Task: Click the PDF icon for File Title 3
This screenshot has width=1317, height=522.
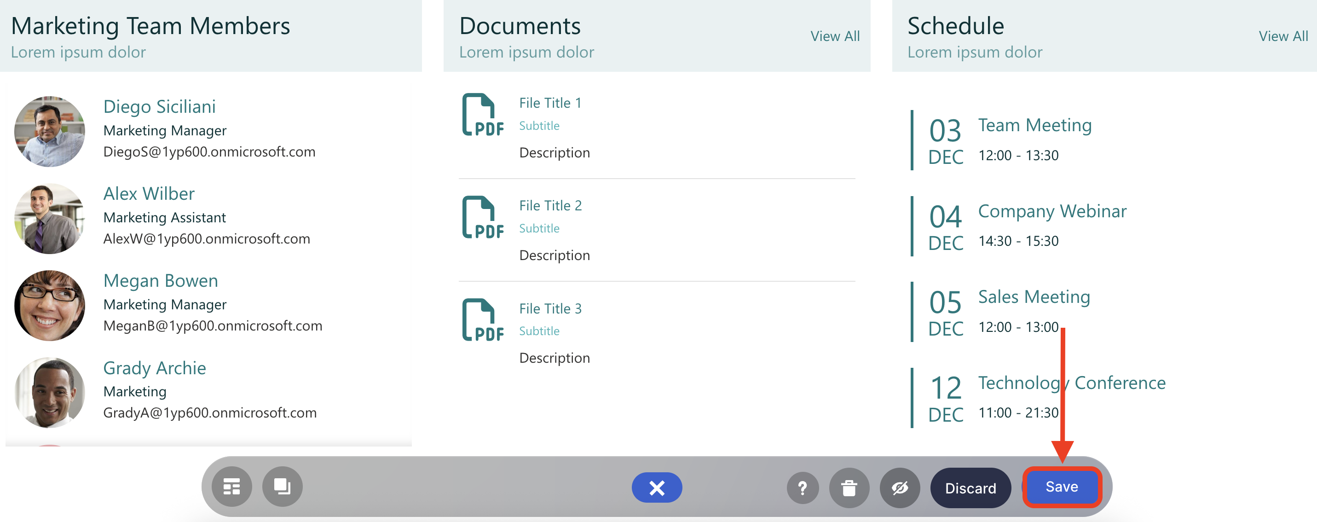Action: 482,320
